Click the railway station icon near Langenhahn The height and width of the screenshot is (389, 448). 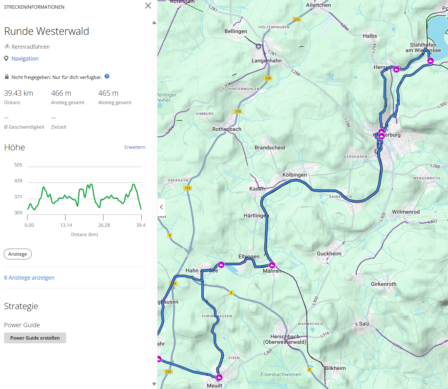(258, 46)
